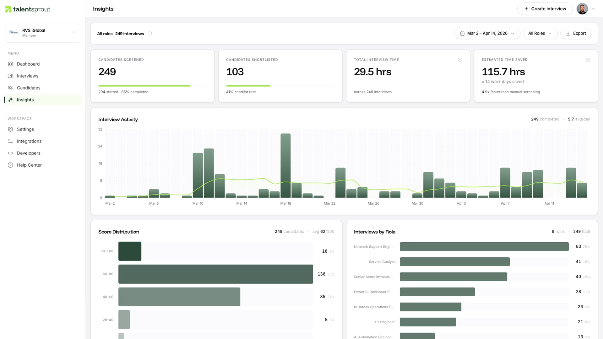The width and height of the screenshot is (603, 339).
Task: Open the profile avatar menu
Action: 583,8
